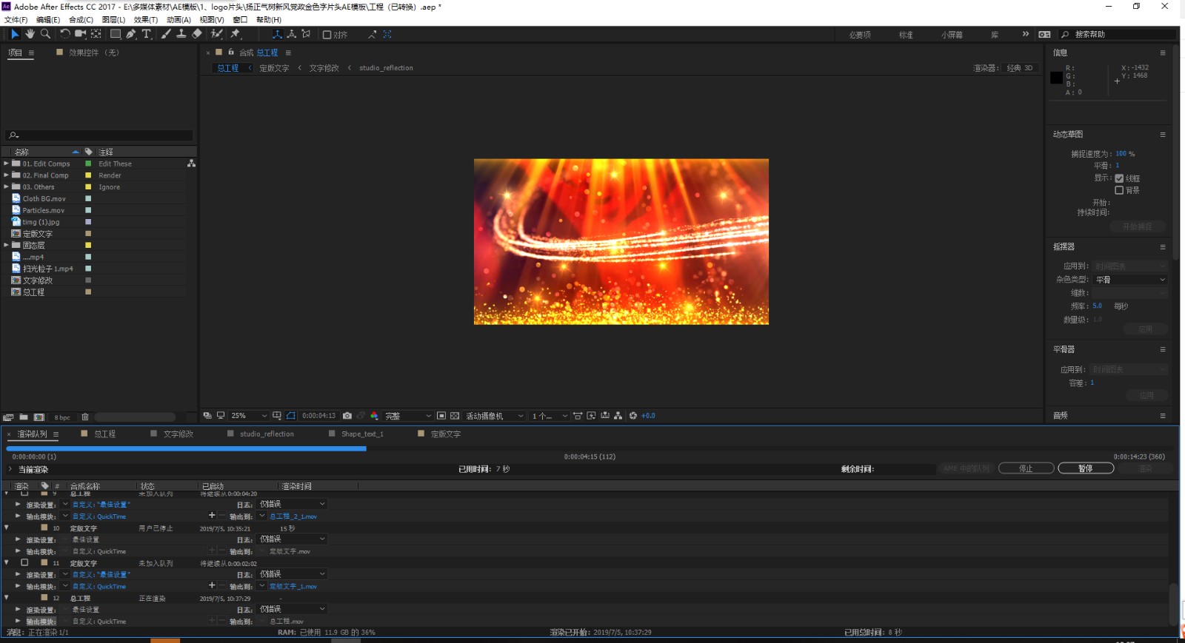Open the 完整 resolution dropdown
This screenshot has width=1185, height=643.
pos(407,416)
